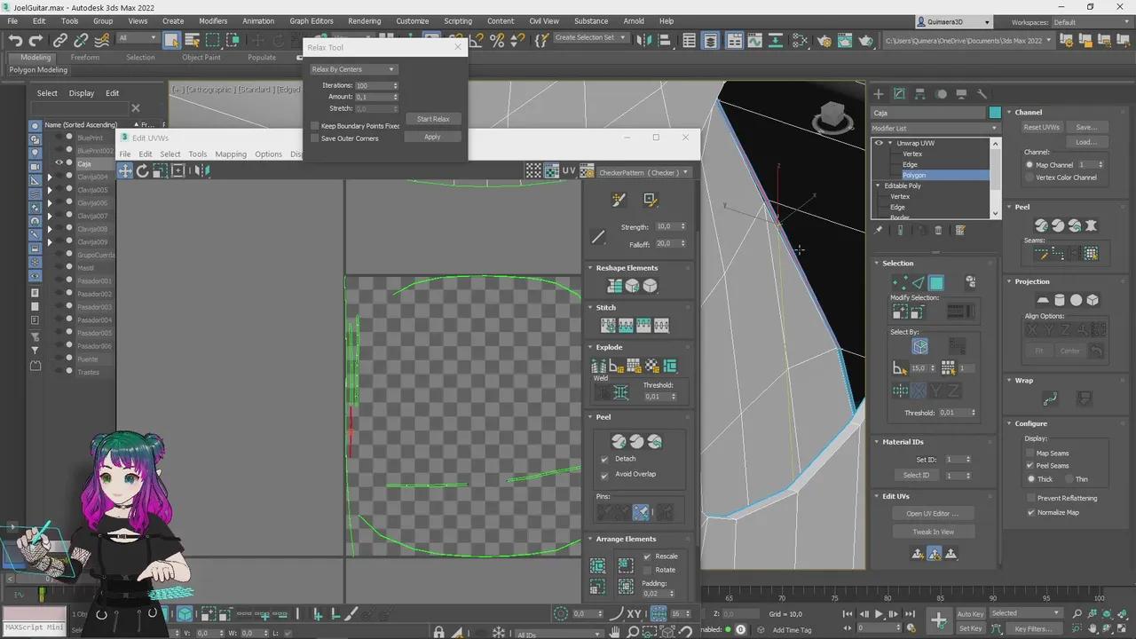The height and width of the screenshot is (639, 1136).
Task: Click Remove modifier trash icon under stack
Action: point(938,231)
